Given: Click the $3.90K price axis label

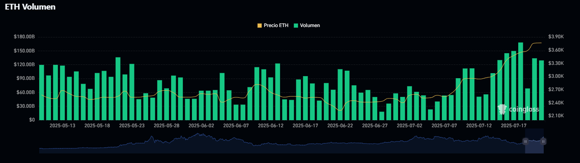Looking at the screenshot, I should 556,37.
